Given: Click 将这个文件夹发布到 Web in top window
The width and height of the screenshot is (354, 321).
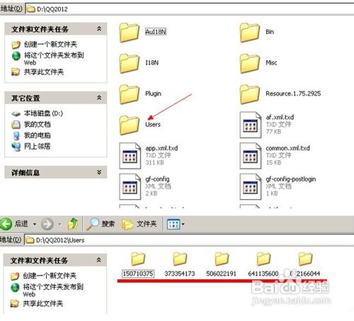Looking at the screenshot, I should pos(54,59).
